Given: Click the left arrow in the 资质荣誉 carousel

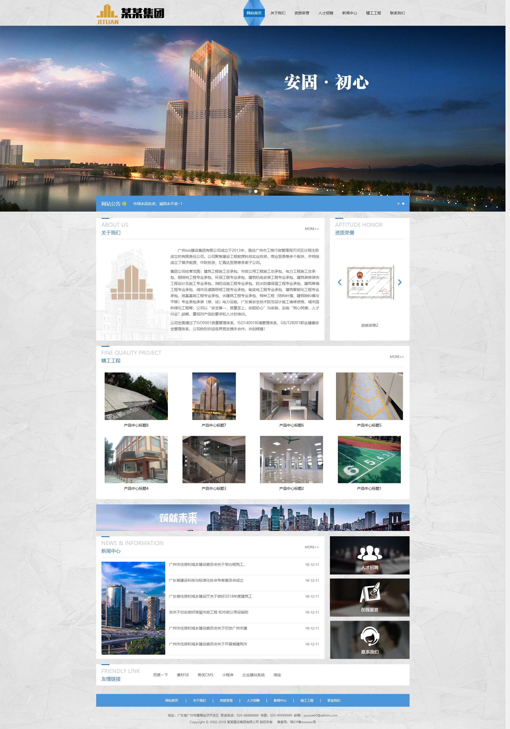Looking at the screenshot, I should [x=340, y=282].
